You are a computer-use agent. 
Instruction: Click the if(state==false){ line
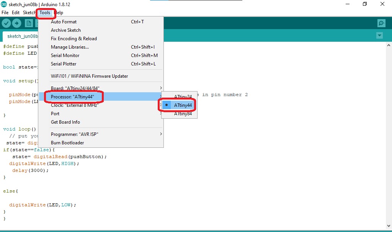(x=29, y=150)
